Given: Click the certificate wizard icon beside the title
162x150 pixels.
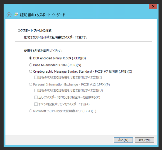Looking at the screenshot, I should pyautogui.click(x=16, y=15).
